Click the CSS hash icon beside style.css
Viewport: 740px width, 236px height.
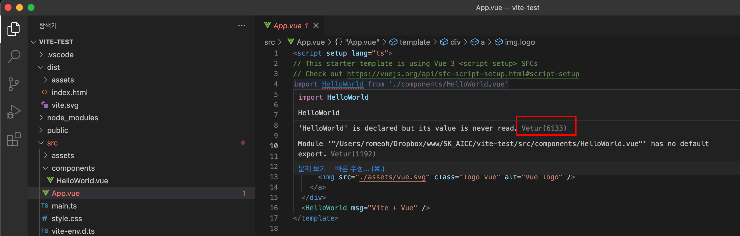pos(45,218)
